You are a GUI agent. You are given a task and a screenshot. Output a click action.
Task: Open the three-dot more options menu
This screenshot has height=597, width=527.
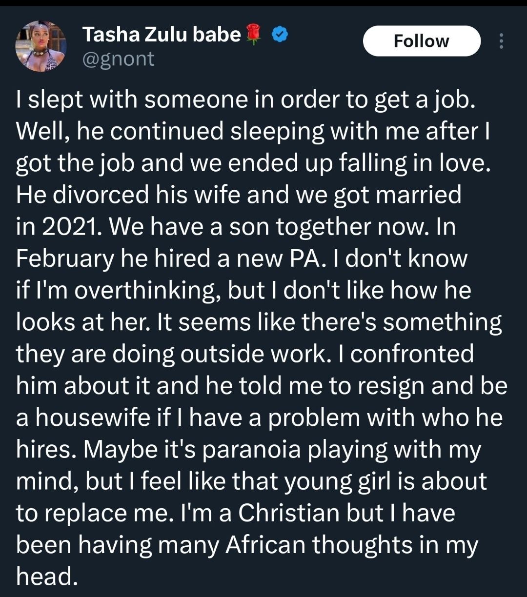pyautogui.click(x=501, y=40)
